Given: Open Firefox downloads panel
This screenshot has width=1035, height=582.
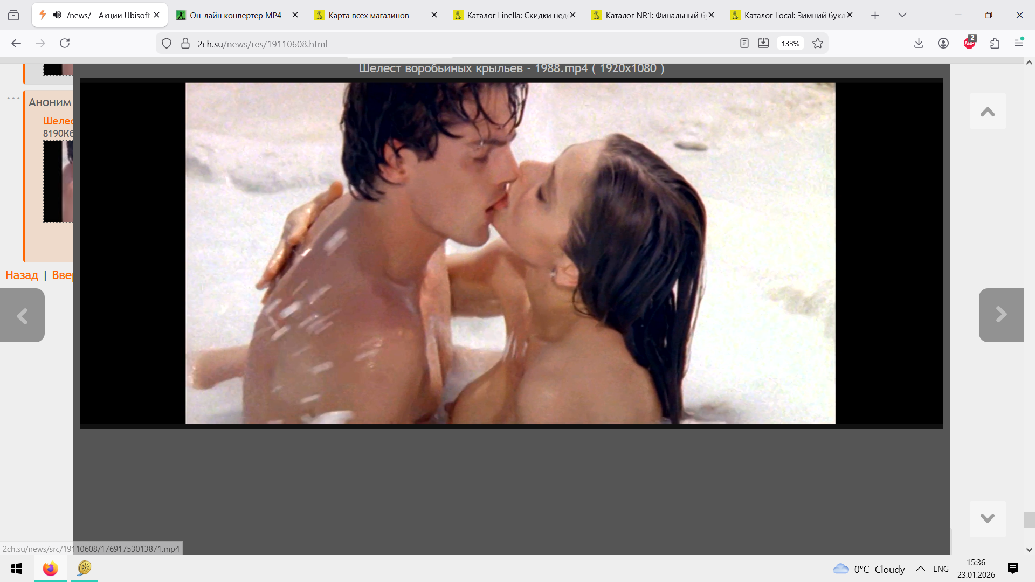Looking at the screenshot, I should pos(919,43).
